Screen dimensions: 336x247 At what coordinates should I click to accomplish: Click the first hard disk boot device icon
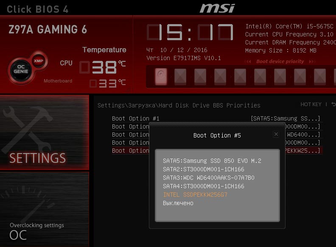click(x=161, y=77)
